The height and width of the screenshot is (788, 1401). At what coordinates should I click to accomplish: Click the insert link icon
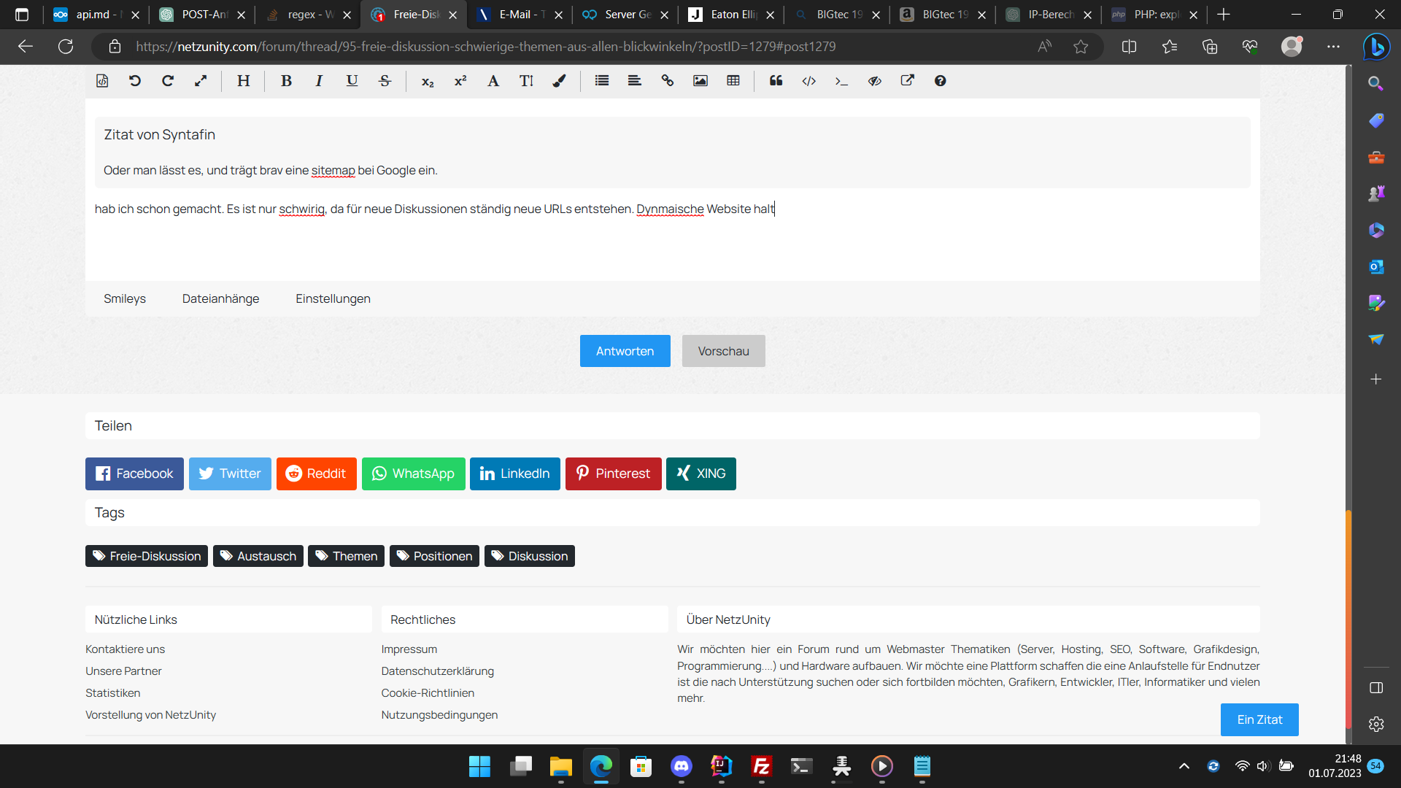click(x=667, y=81)
